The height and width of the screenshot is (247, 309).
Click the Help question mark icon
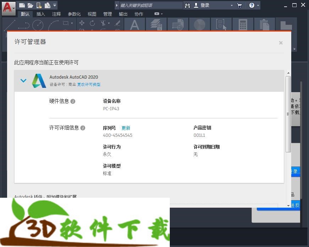click(252, 5)
